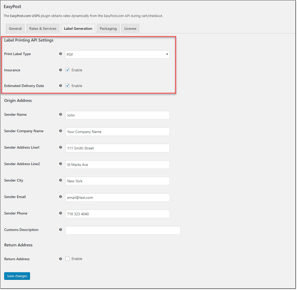Click help icon next to Print Label Type

[x=60, y=54]
